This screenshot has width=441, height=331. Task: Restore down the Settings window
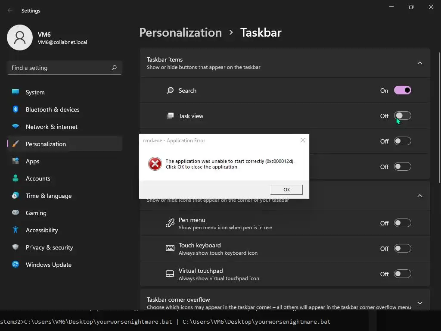tap(411, 7)
